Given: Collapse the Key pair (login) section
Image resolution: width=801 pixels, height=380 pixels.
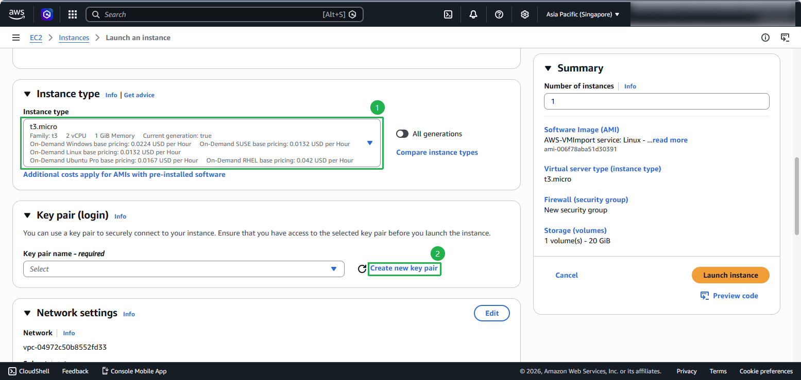Looking at the screenshot, I should pos(27,215).
